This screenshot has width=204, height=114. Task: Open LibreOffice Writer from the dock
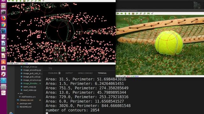(4, 43)
